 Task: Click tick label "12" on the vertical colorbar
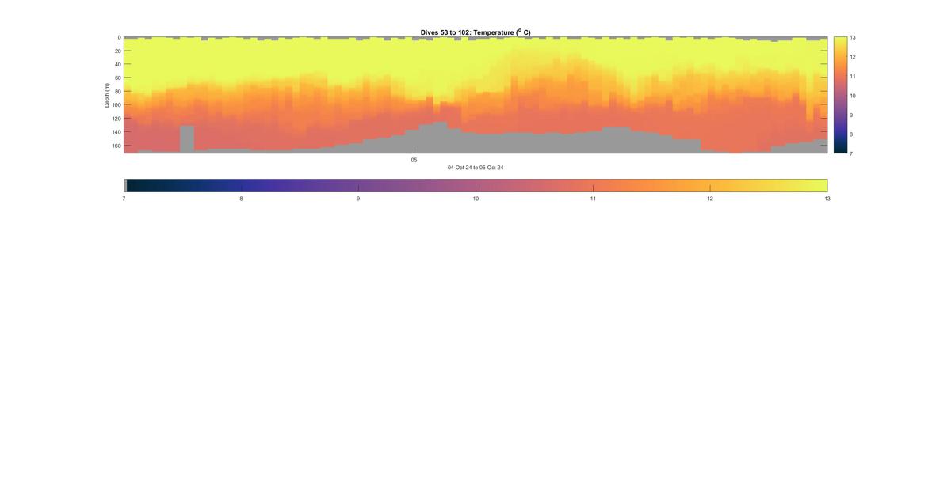(x=853, y=57)
